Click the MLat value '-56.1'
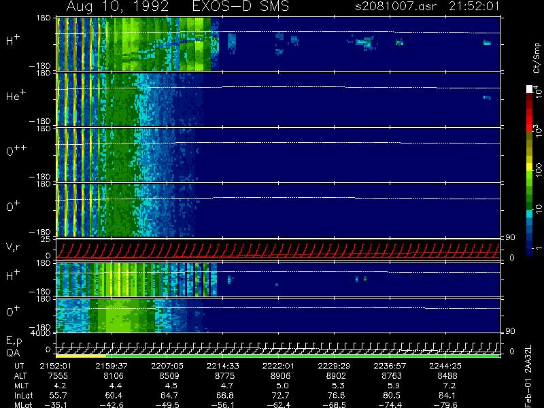The height and width of the screenshot is (408, 544). 223,405
